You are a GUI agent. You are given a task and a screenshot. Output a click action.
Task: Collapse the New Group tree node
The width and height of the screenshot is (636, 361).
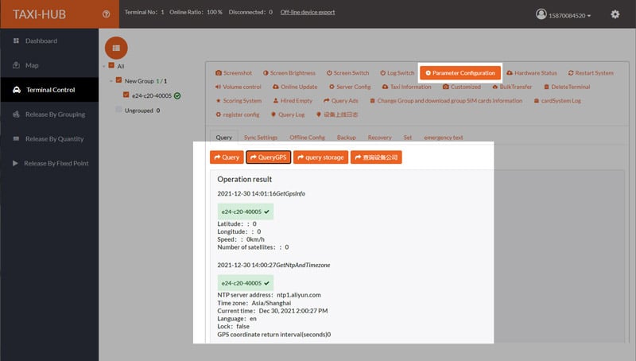point(111,81)
